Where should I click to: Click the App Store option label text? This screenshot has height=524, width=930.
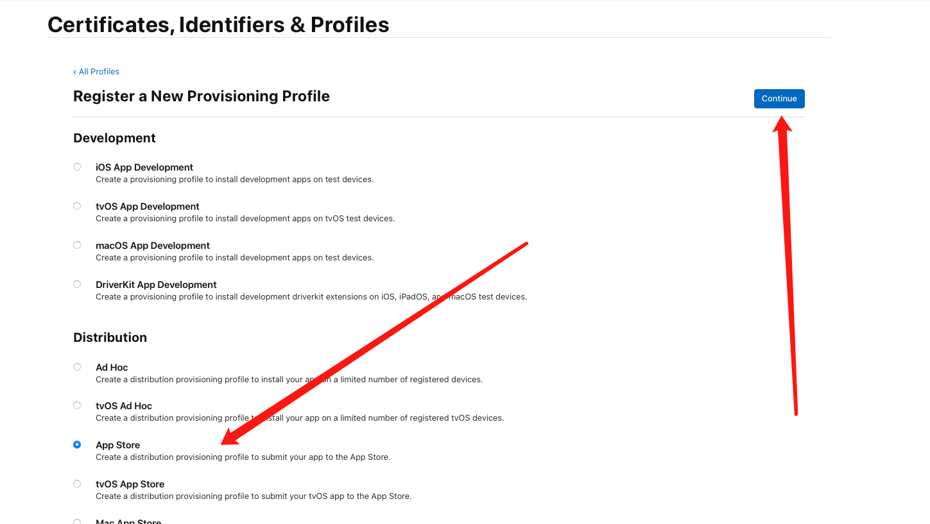(117, 445)
